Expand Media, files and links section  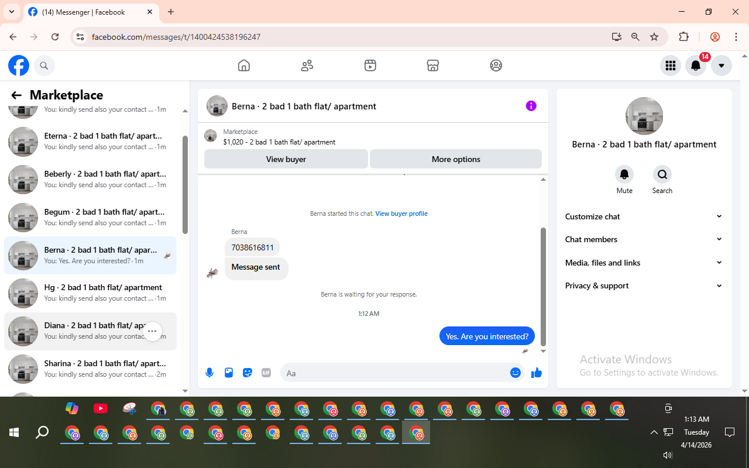(644, 263)
